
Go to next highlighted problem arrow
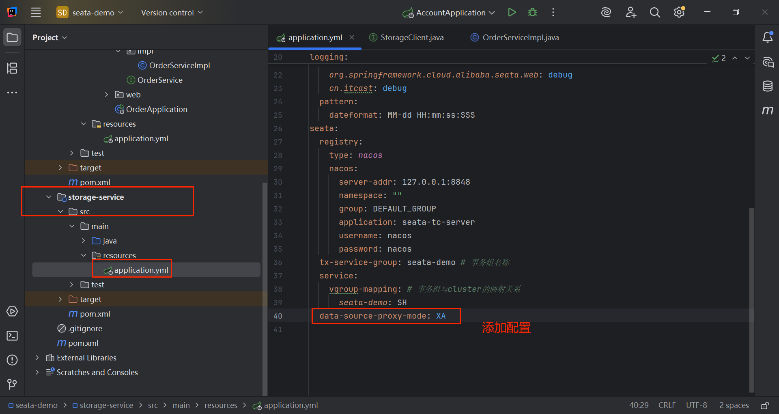click(x=747, y=58)
